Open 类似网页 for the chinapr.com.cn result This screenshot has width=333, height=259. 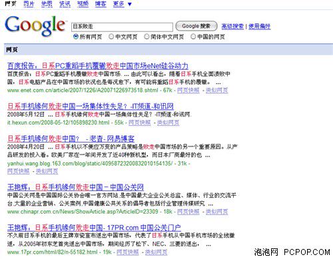coord(216,212)
